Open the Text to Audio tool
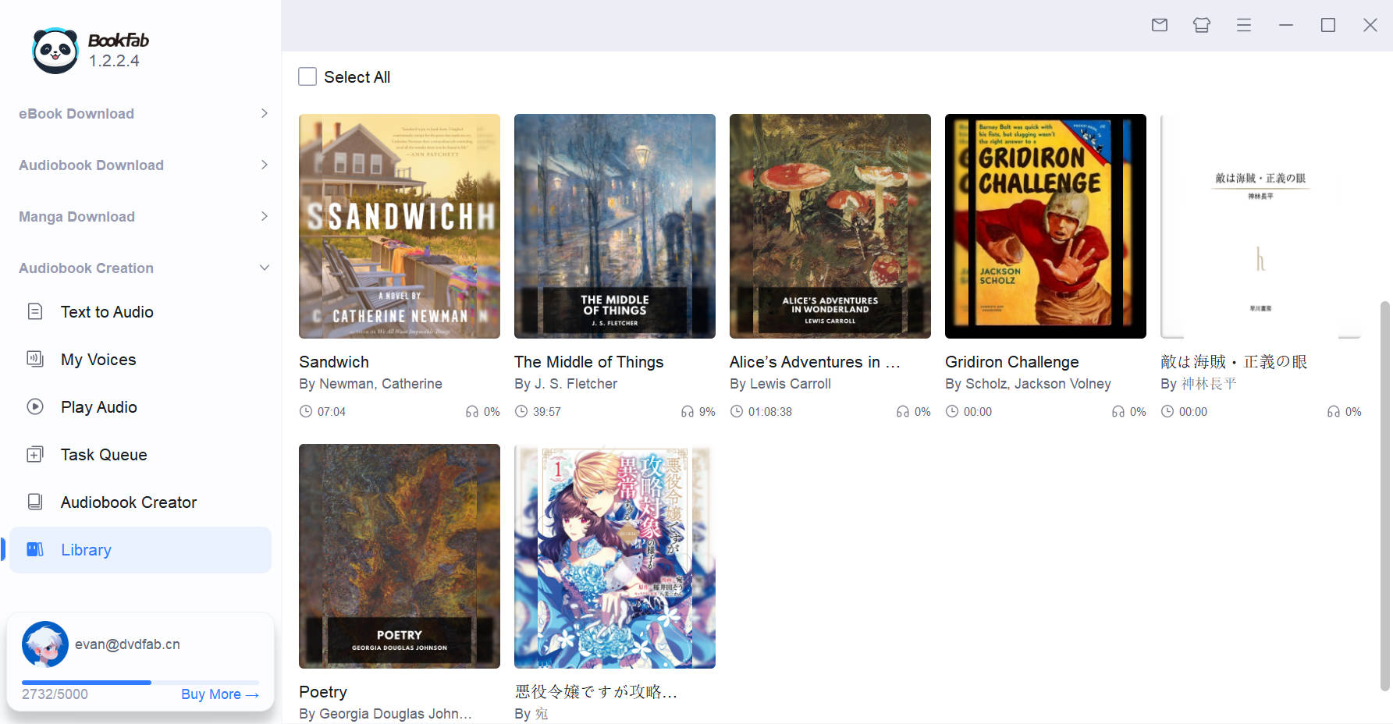The image size is (1393, 724). pos(106,311)
